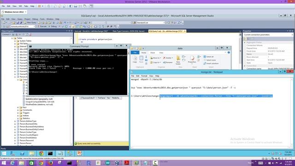Click PowerPoint icon in guest taskbar
Viewport: 295px width, 166px height.
[79, 154]
